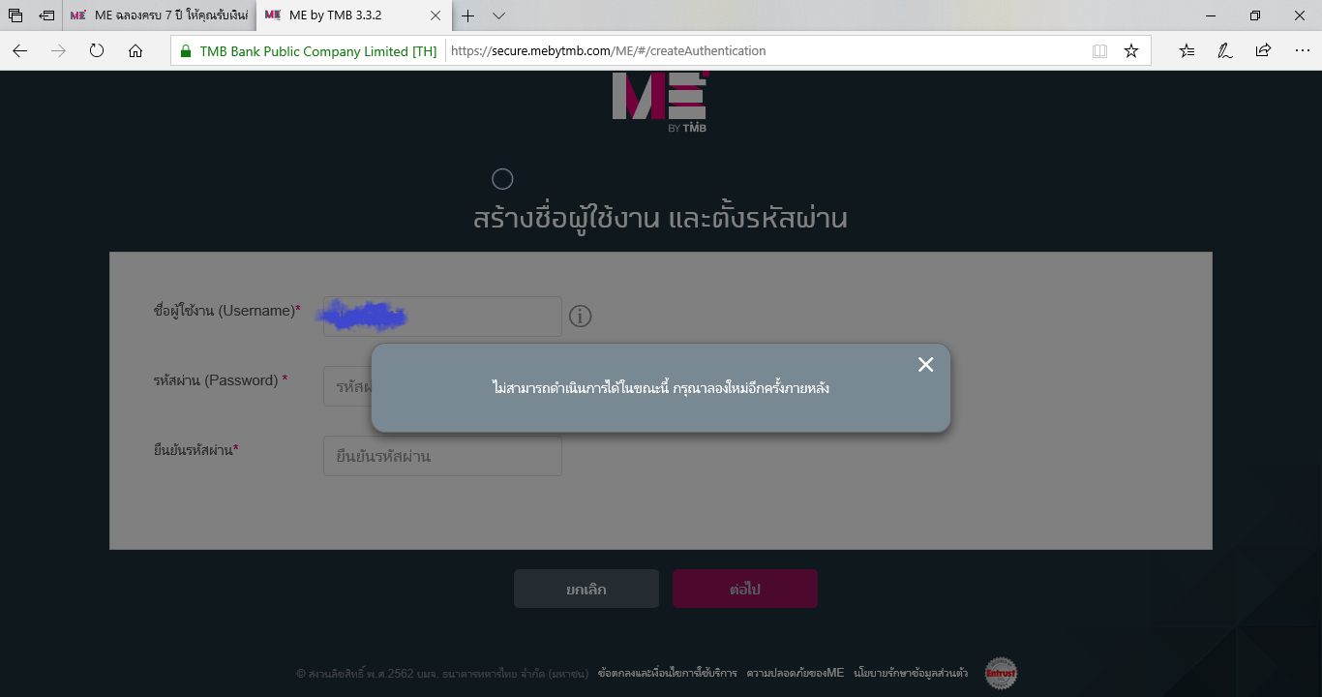Click the ยืนยันรหัสผ่าน confirm password field
Screen dimensions: 1322x697
point(442,456)
